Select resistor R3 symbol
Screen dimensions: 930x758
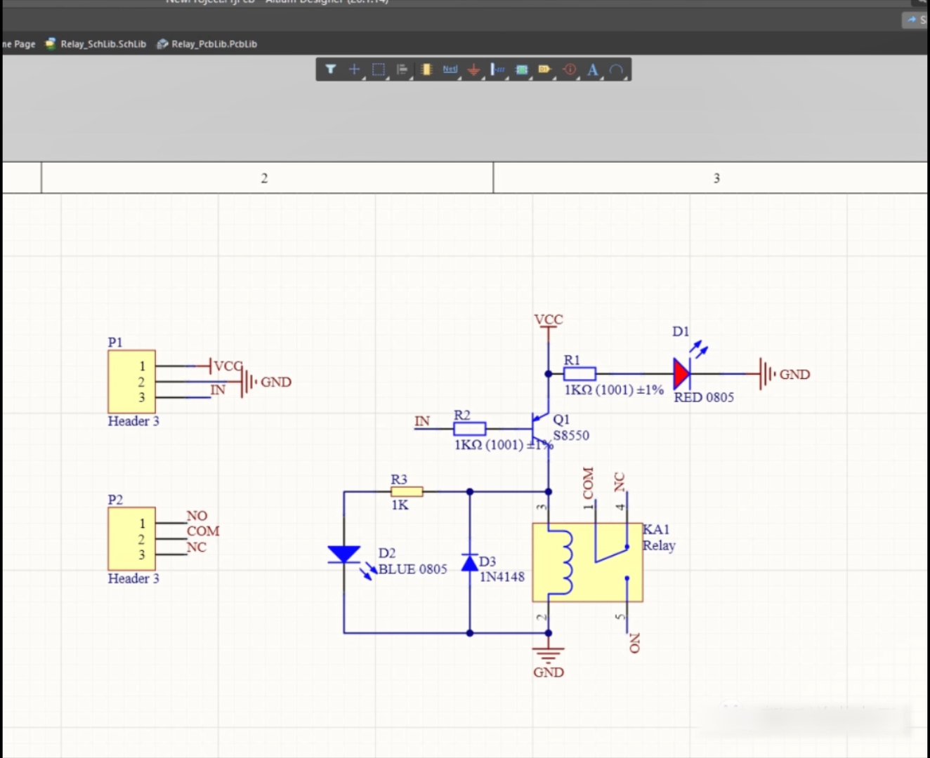click(x=407, y=492)
